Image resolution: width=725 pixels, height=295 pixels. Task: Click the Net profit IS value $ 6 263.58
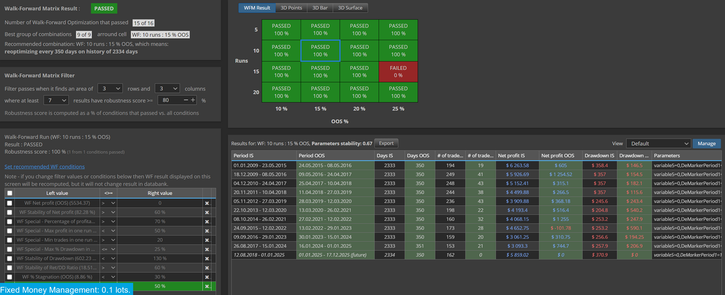click(517, 165)
